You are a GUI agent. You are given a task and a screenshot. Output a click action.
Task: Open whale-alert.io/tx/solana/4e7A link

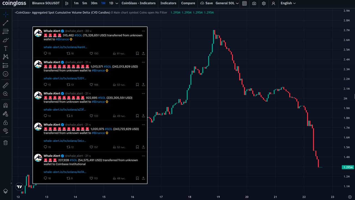(65, 172)
